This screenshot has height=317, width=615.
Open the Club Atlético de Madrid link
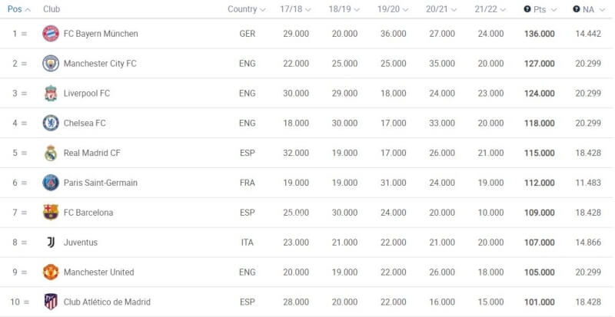pyautogui.click(x=107, y=302)
